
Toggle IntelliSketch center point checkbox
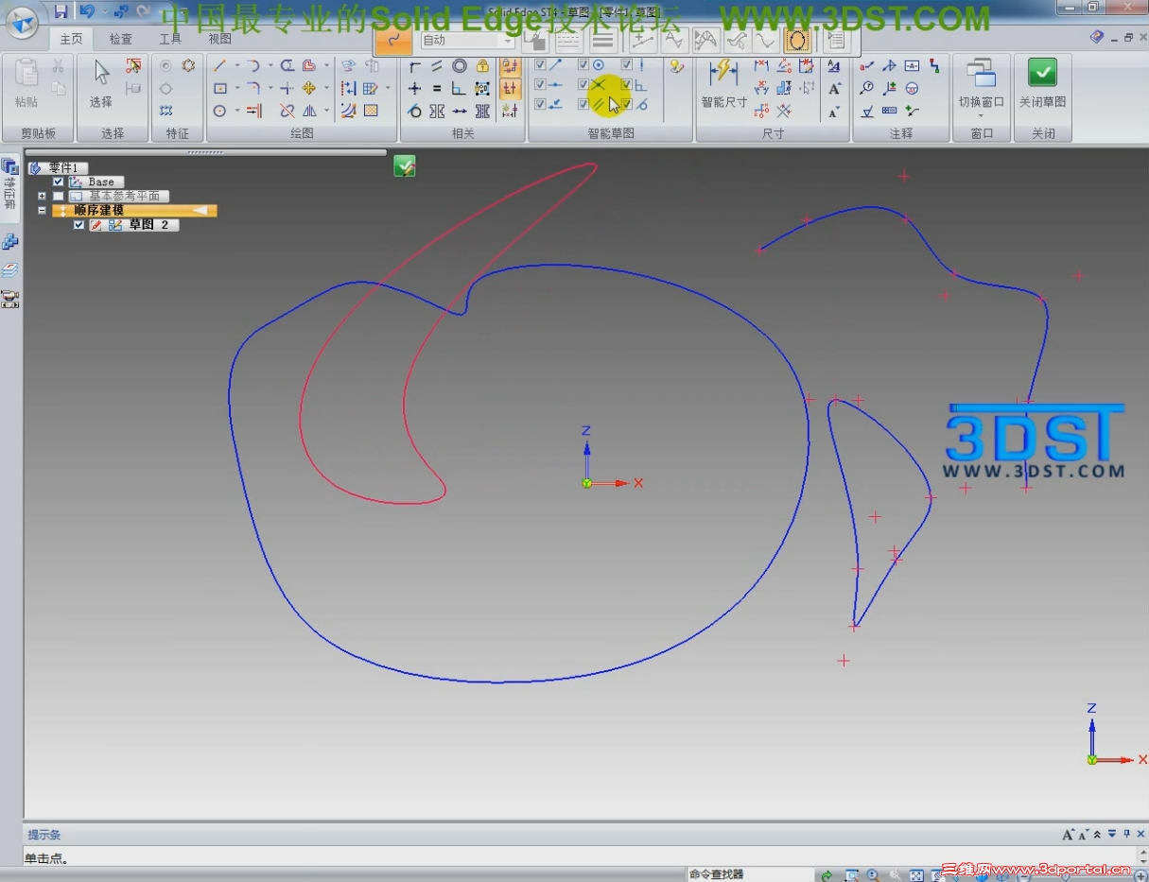pyautogui.click(x=584, y=65)
